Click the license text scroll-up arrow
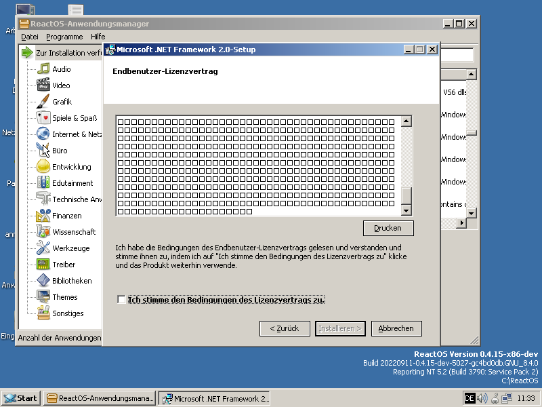The height and width of the screenshot is (407, 542). click(406, 121)
